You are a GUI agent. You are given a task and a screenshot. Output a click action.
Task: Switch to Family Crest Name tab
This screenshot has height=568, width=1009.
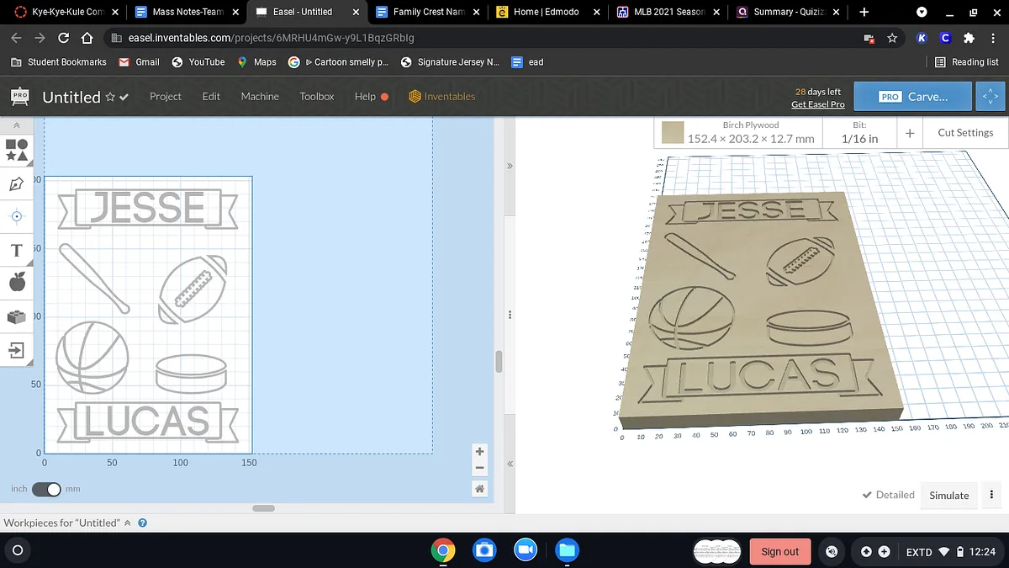click(429, 12)
